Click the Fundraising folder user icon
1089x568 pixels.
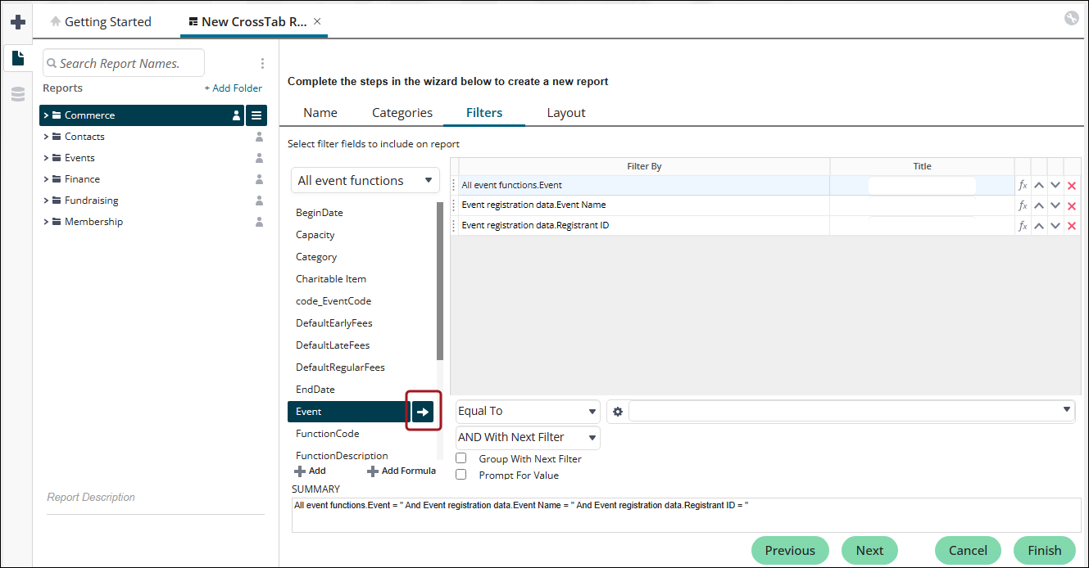tap(260, 201)
